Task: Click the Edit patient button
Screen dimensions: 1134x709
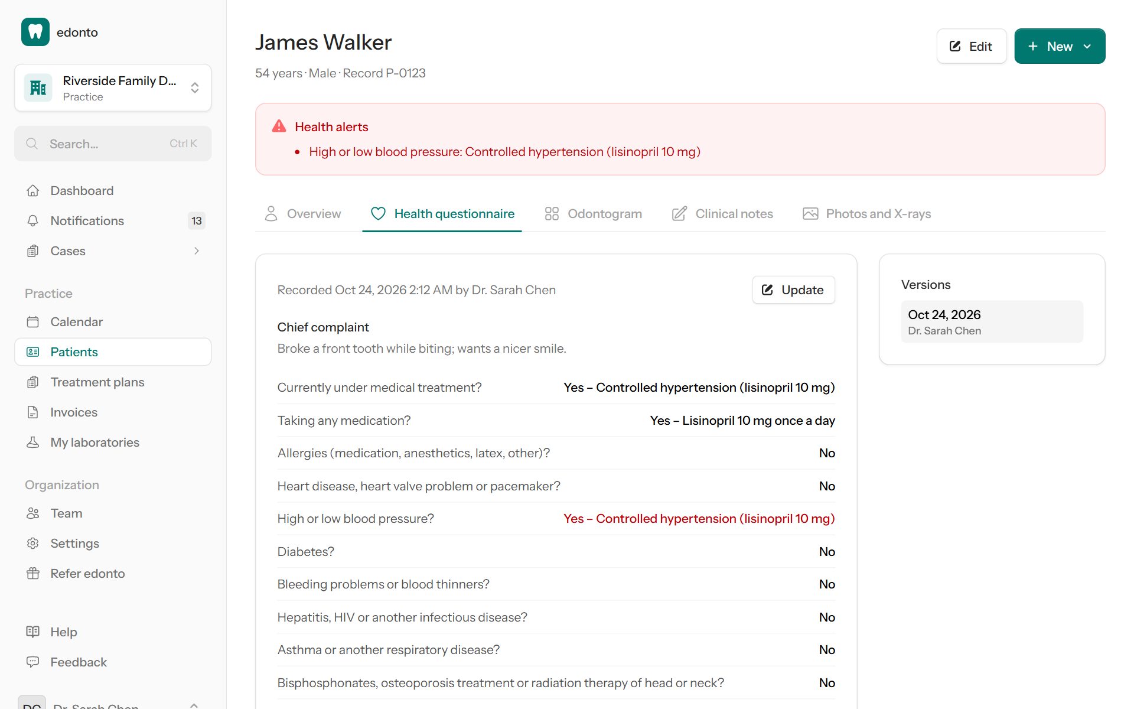Action: 971,46
